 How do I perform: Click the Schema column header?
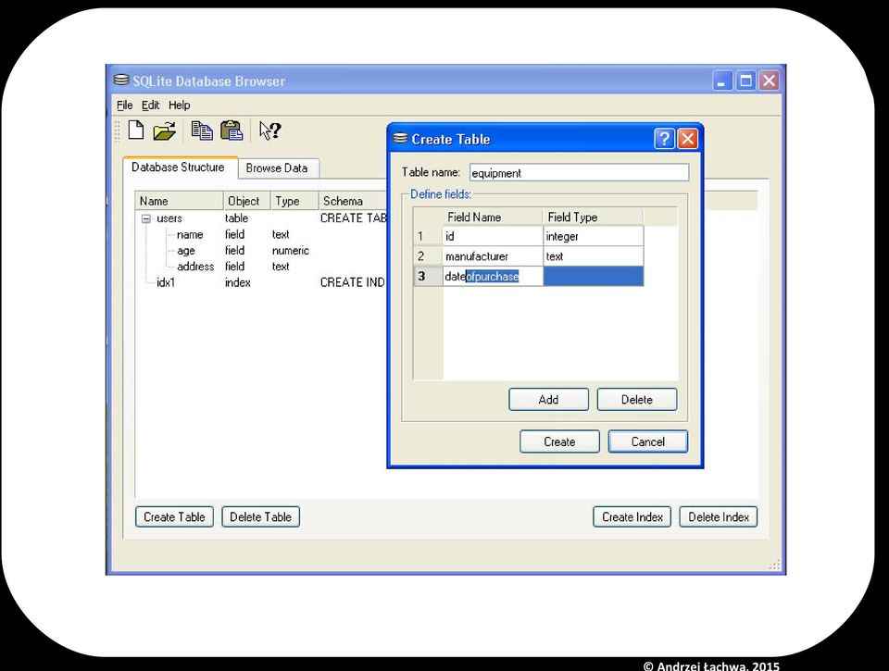tap(353, 201)
